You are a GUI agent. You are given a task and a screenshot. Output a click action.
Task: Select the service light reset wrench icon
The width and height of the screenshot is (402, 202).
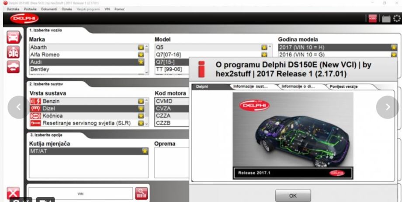pyautogui.click(x=36, y=123)
